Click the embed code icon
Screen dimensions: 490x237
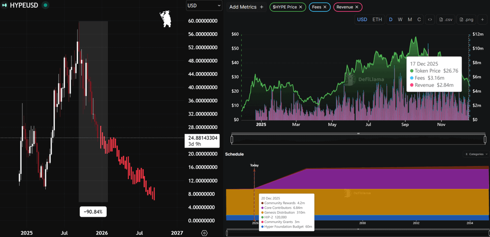(430, 19)
